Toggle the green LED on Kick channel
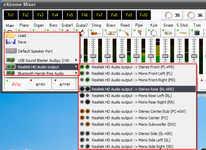Screen dimensions: 206x150 coord(149,30)
